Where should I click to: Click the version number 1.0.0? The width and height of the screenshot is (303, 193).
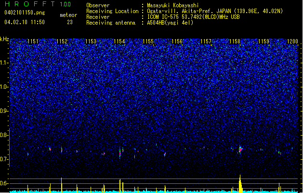[66, 4]
